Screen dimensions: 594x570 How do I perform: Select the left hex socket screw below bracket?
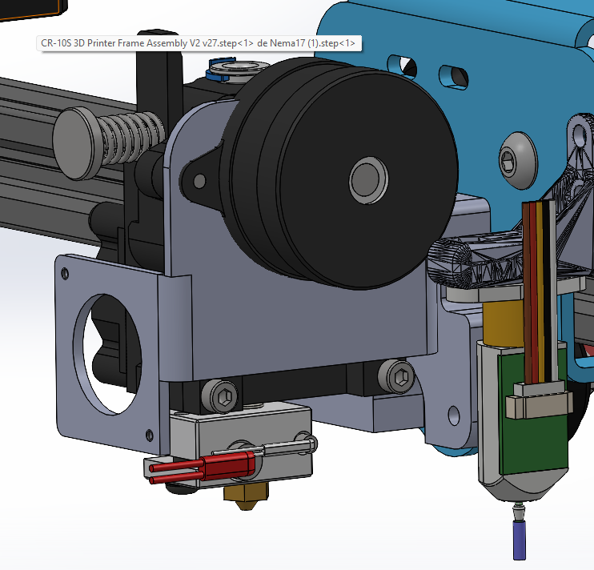[220, 395]
